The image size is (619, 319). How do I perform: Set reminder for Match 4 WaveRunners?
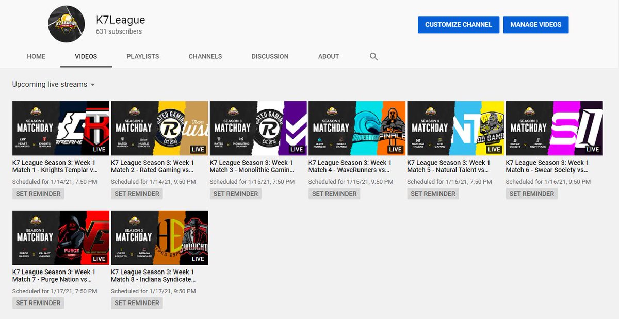334,194
